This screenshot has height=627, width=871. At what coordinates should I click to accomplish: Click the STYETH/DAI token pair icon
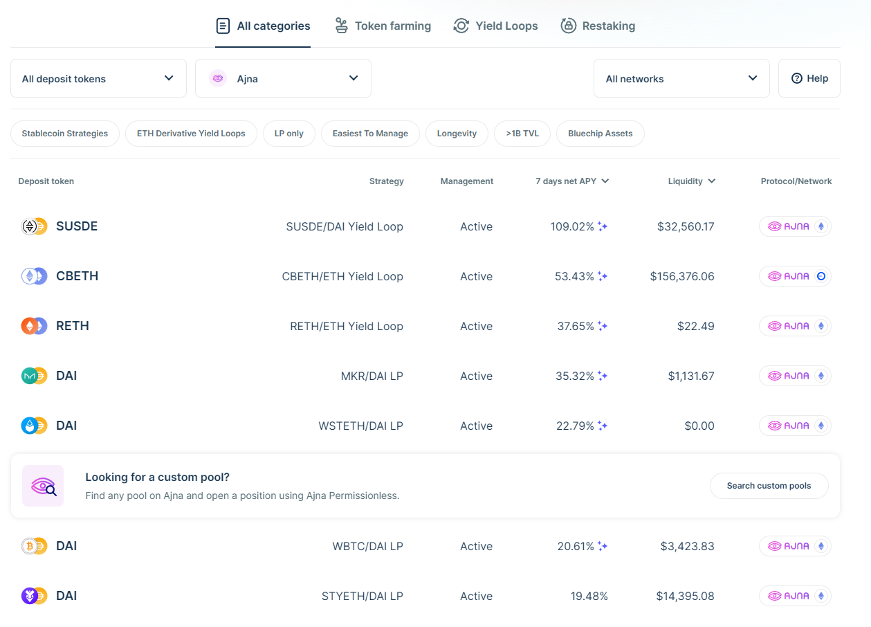coord(34,596)
